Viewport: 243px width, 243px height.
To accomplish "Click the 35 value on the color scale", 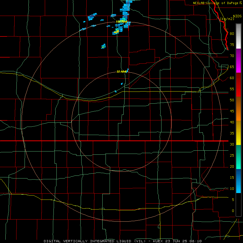I will 232,133.
